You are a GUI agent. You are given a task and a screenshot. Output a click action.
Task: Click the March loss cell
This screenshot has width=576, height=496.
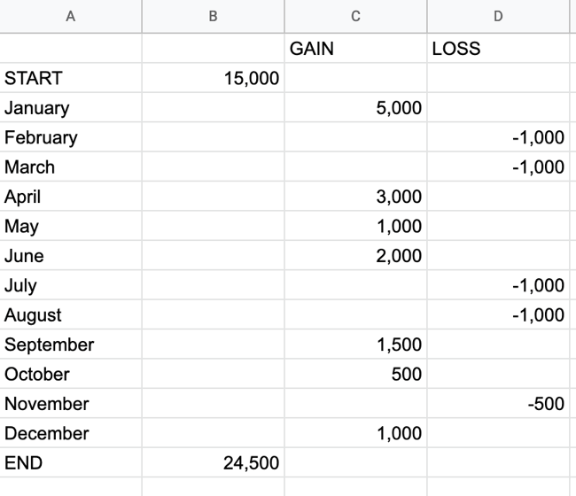pos(496,167)
